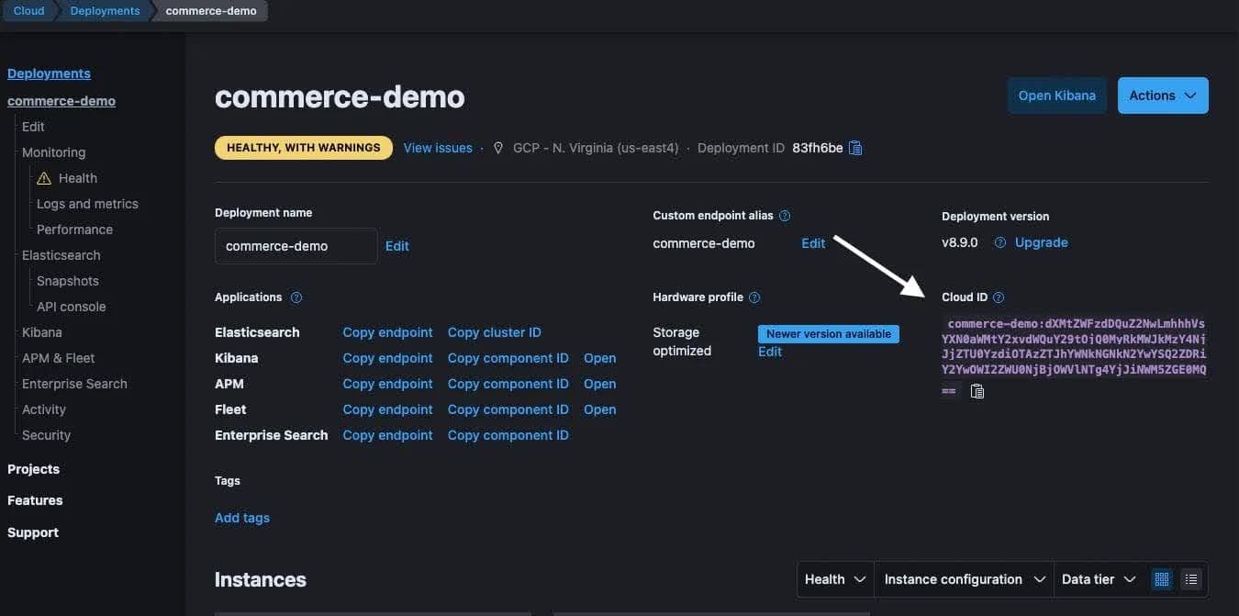This screenshot has width=1239, height=616.
Task: Open the Custom endpoint alias help icon
Action: click(785, 215)
